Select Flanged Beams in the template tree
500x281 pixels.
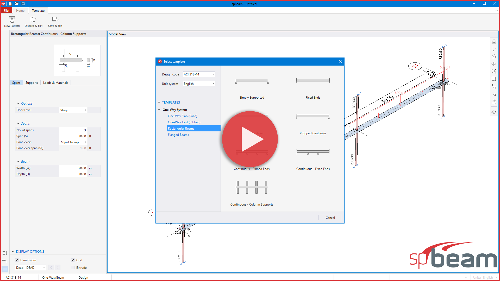click(178, 135)
